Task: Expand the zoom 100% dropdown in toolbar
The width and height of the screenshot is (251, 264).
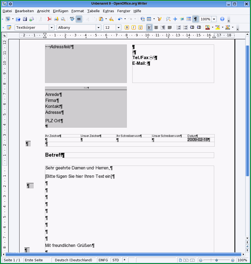Action: (x=214, y=19)
